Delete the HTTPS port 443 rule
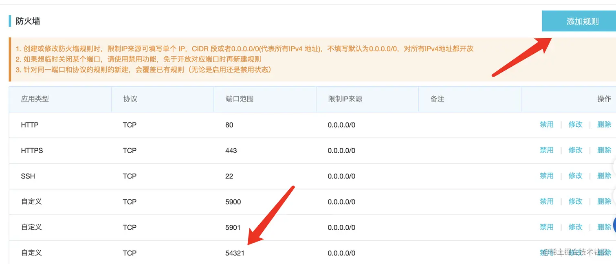 click(x=604, y=150)
